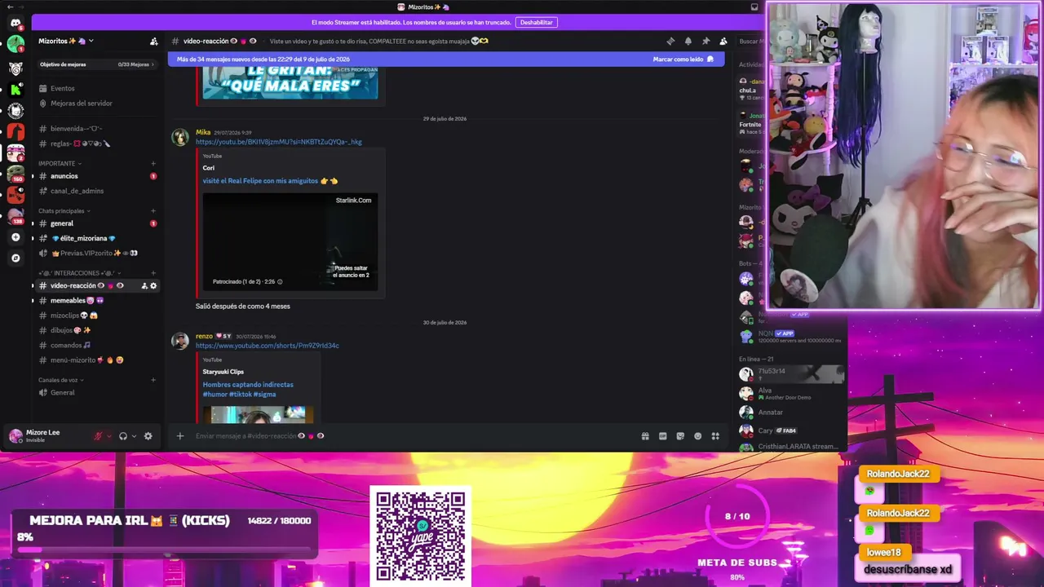This screenshot has width=1044, height=587.
Task: Open headphone output options arrow
Action: pos(134,436)
